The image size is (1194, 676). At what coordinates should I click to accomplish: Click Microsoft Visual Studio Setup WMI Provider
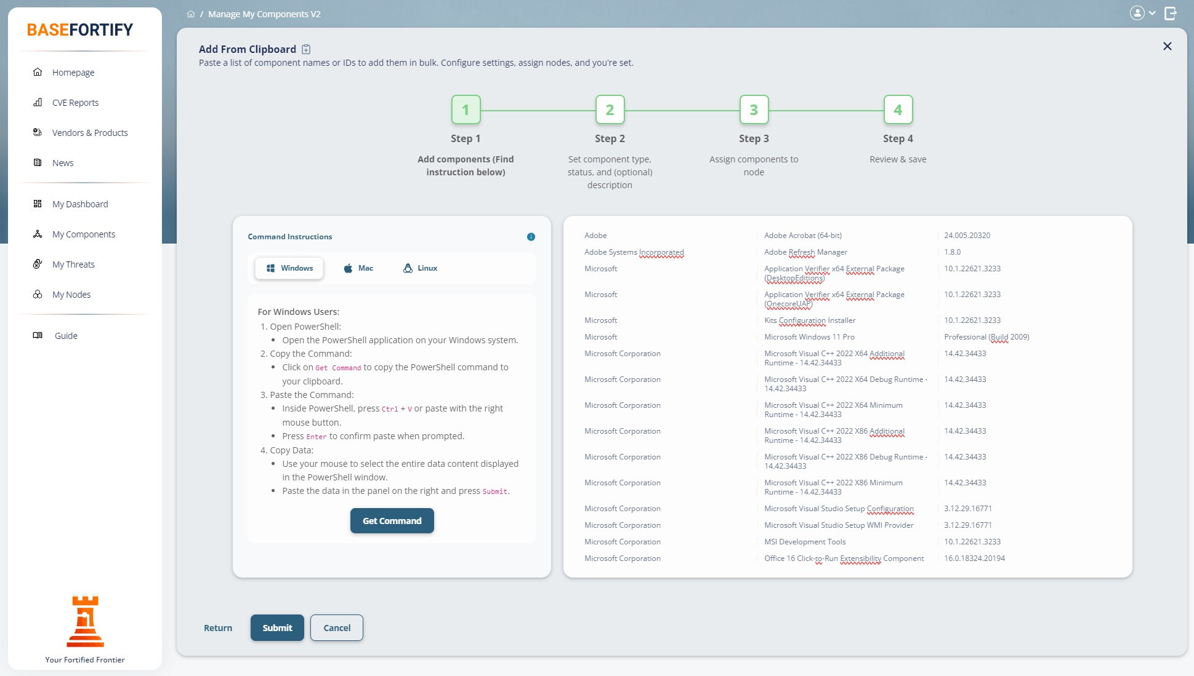click(839, 525)
